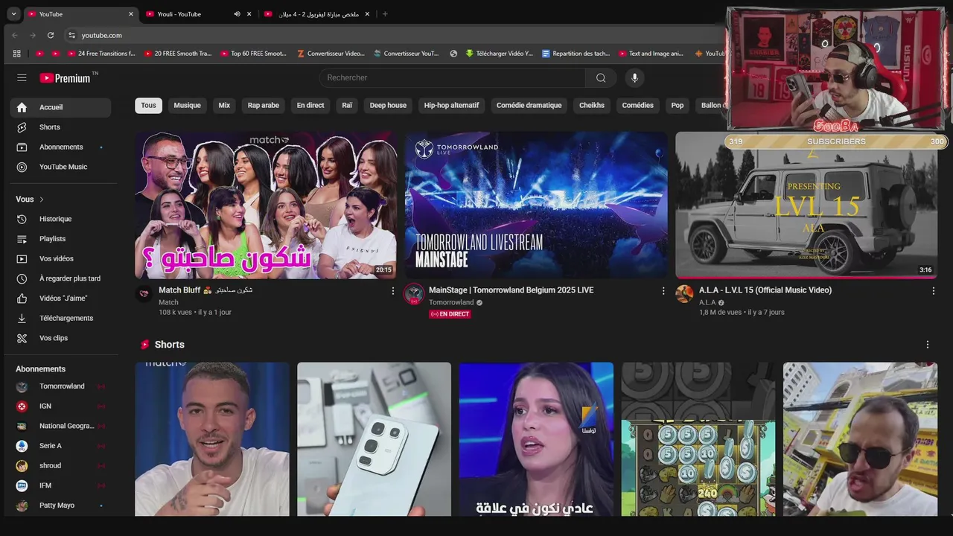
Task: Open the slot game coins Short
Action: (x=698, y=439)
